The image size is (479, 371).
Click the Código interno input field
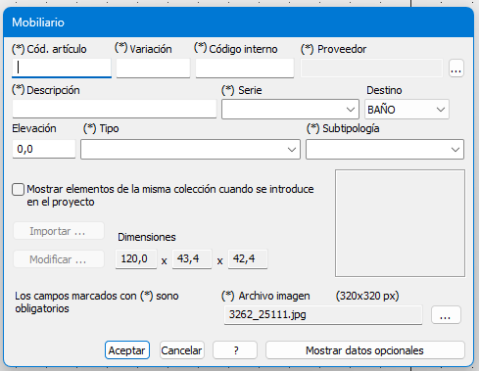point(245,69)
